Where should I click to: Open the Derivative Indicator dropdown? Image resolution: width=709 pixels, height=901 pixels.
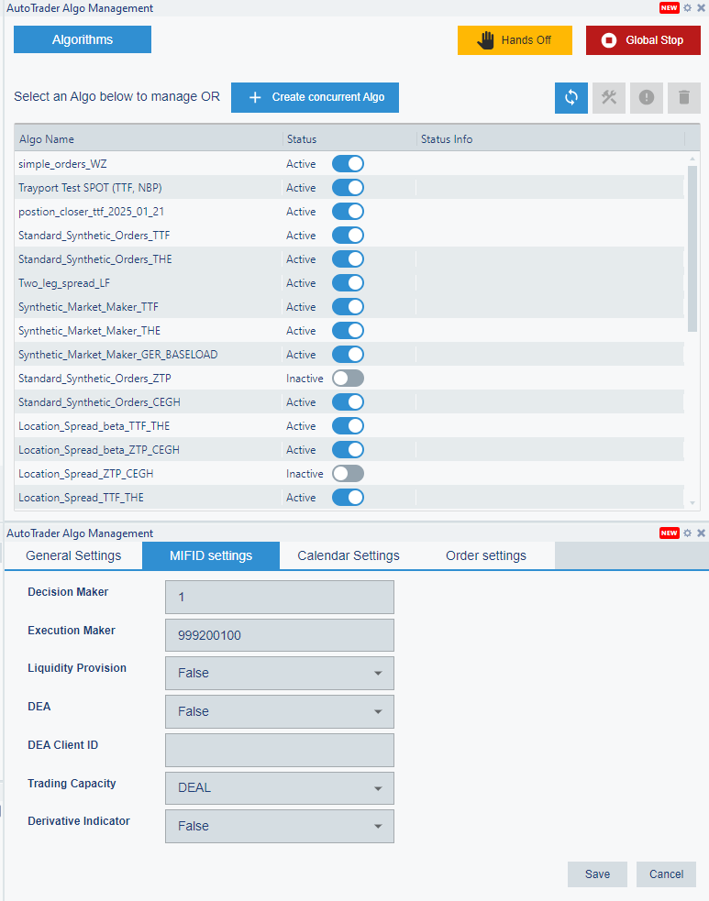(279, 826)
